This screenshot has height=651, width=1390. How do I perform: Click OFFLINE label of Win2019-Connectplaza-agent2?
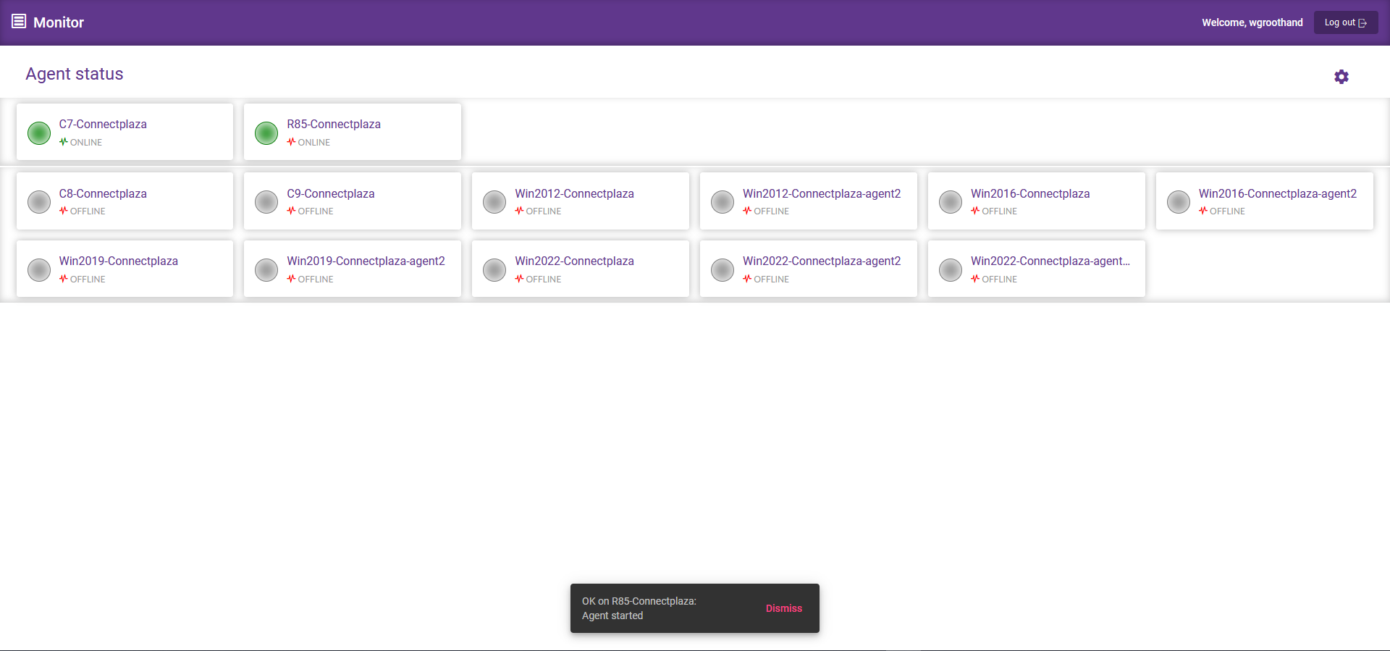click(316, 280)
